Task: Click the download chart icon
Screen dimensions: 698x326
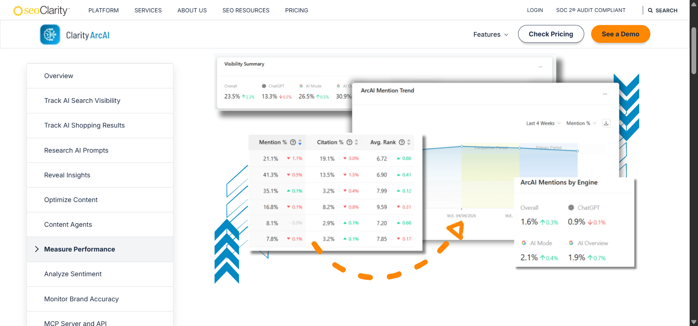Action: click(x=606, y=123)
